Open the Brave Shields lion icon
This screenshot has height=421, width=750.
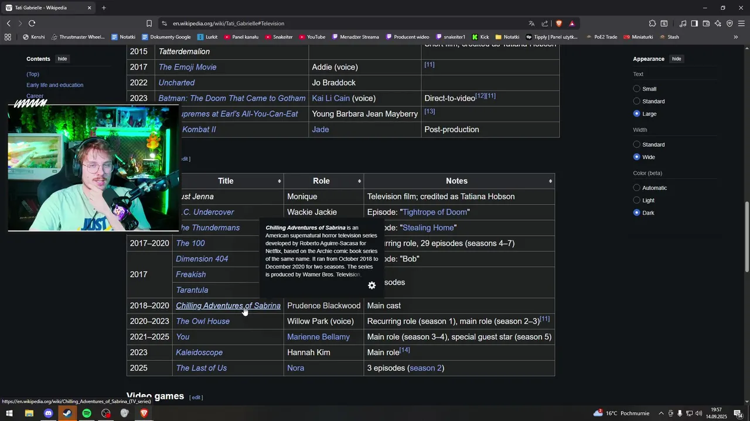click(x=558, y=23)
